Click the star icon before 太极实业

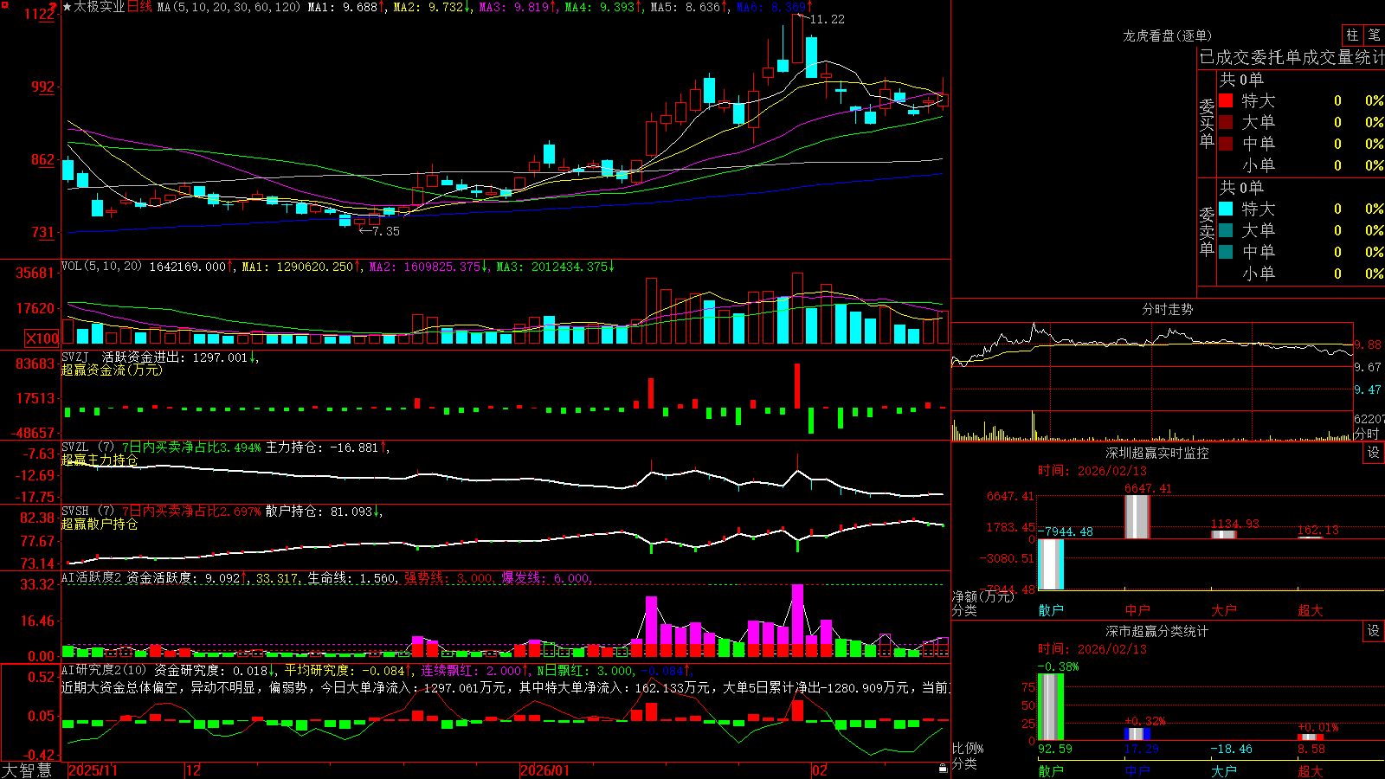point(67,7)
